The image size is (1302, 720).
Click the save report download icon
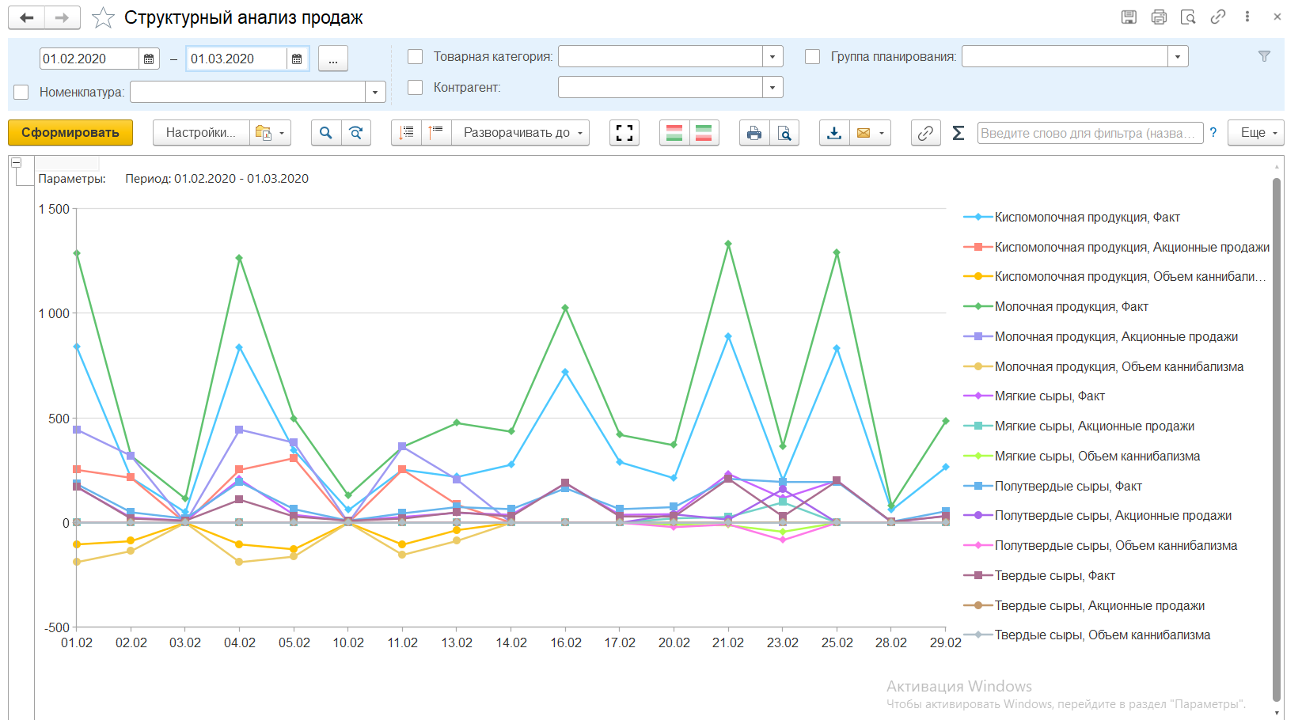pyautogui.click(x=834, y=133)
